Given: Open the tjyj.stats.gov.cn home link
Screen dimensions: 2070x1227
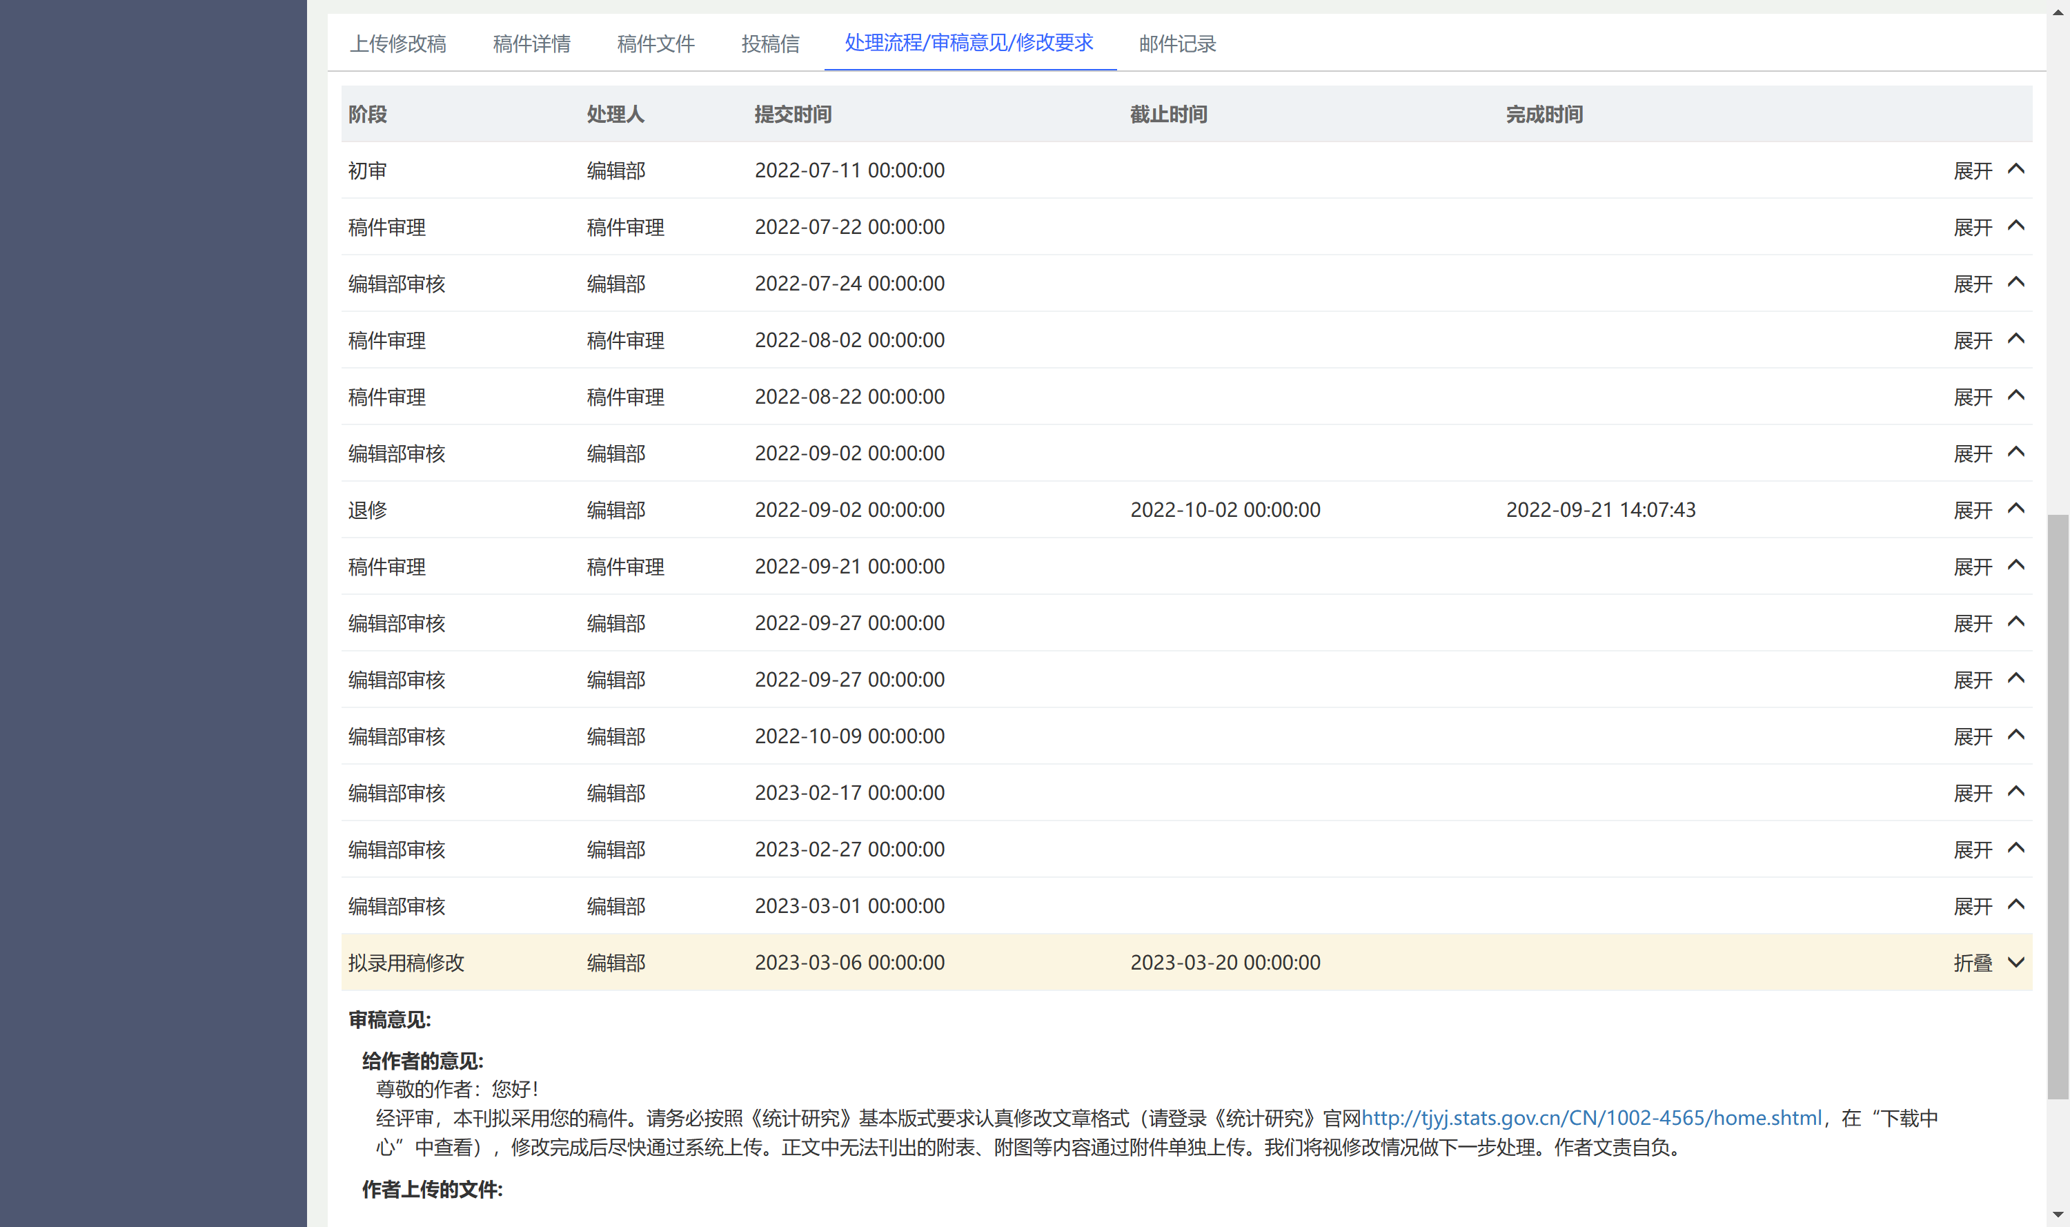Looking at the screenshot, I should tap(1591, 1118).
